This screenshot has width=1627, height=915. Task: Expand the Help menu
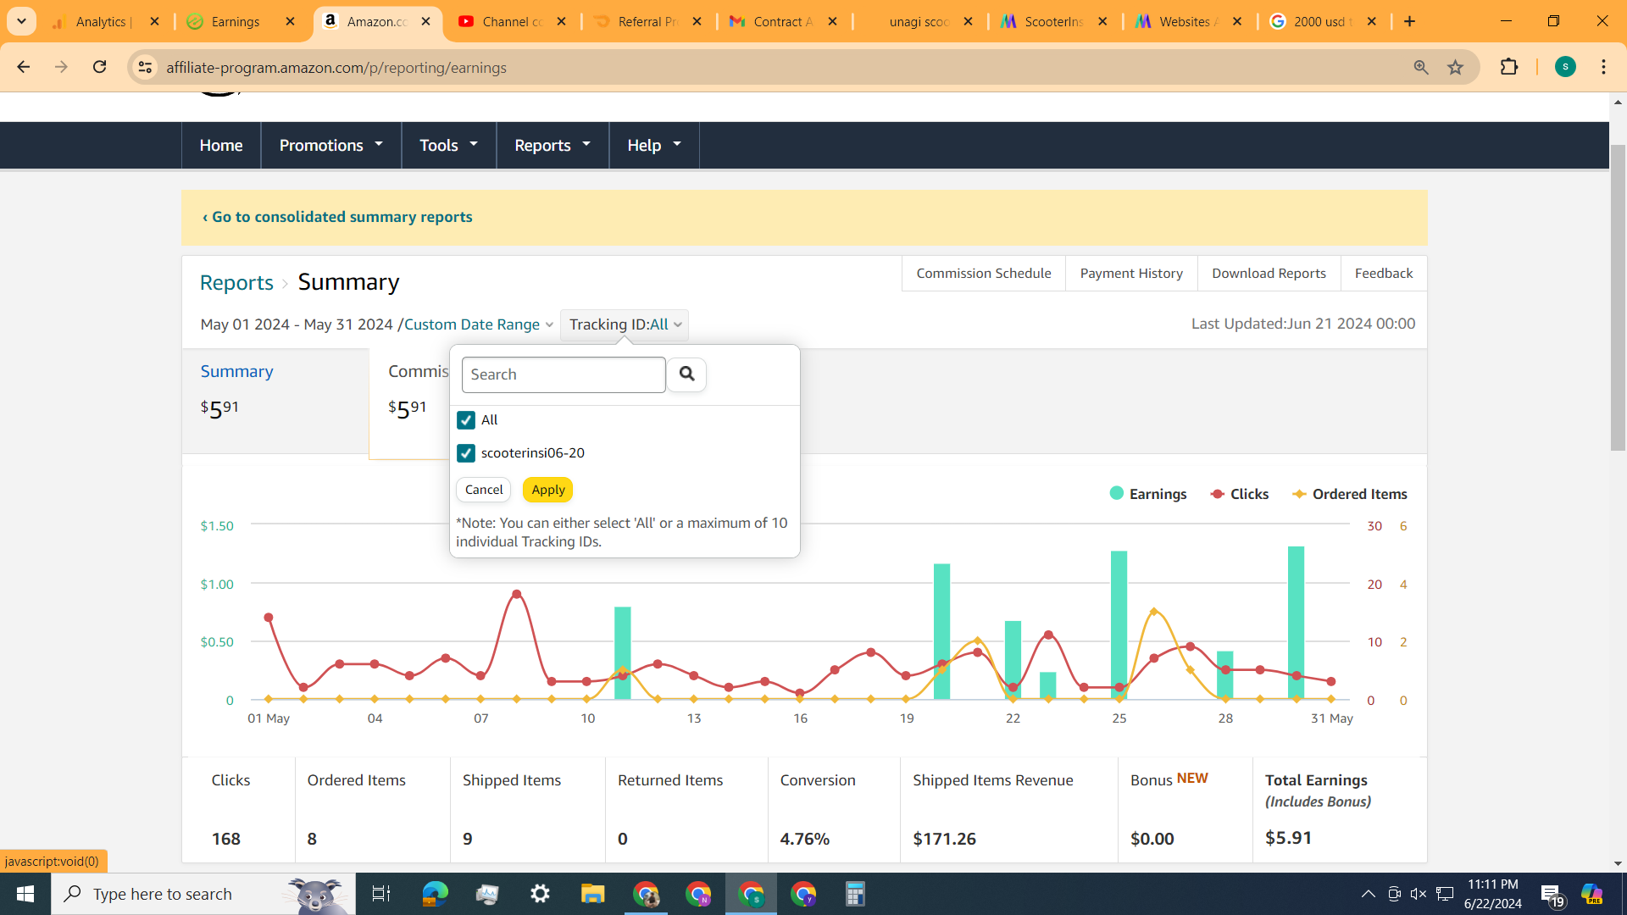[x=653, y=145]
